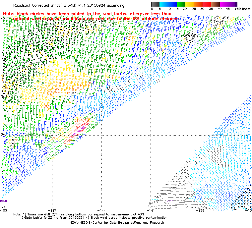Click the -147 longitude axis label
Screen dimensions: 252x228
[x=52, y=210]
